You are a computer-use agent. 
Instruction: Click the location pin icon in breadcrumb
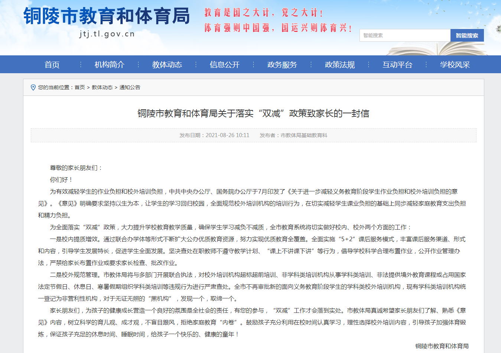pos(33,87)
